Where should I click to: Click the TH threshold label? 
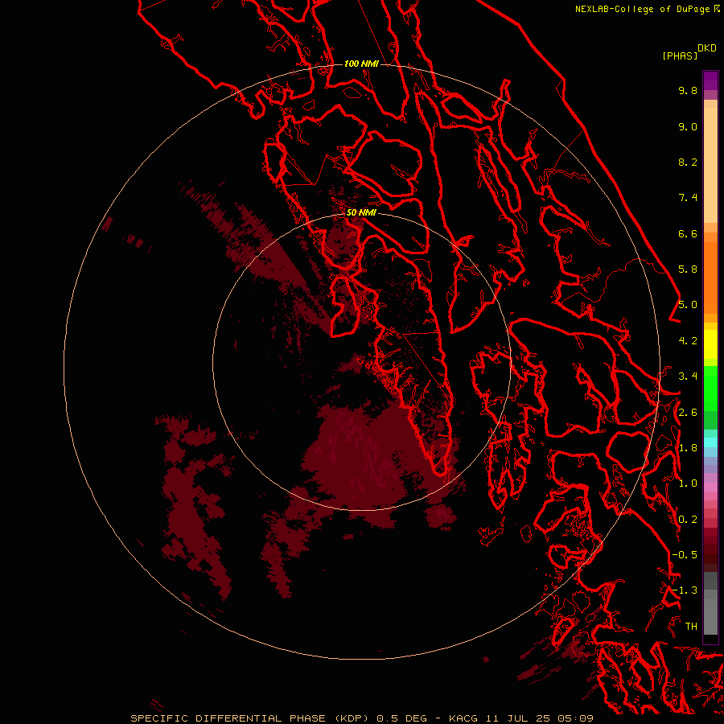tap(691, 627)
